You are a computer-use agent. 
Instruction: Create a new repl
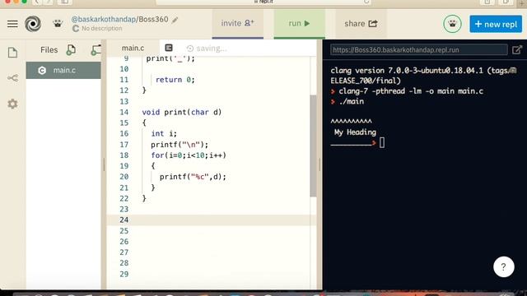[496, 24]
